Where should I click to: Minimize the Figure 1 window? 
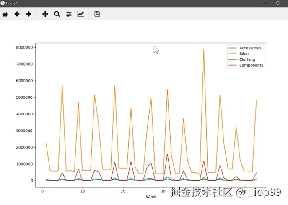tap(265, 3)
